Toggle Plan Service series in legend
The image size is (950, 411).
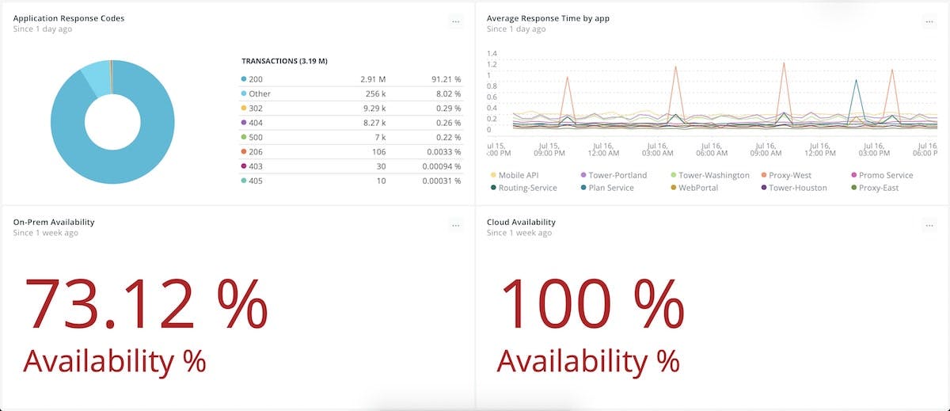609,188
